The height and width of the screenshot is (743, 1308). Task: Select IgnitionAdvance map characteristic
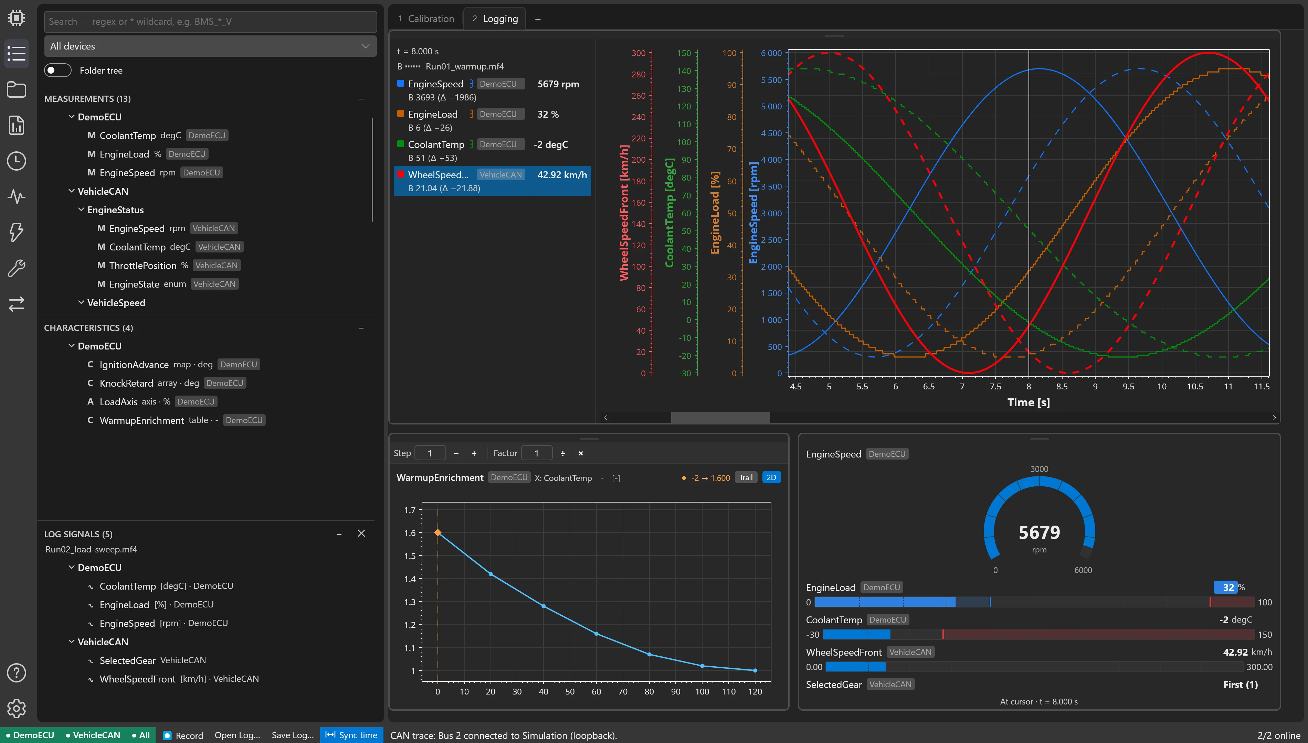pyautogui.click(x=173, y=364)
